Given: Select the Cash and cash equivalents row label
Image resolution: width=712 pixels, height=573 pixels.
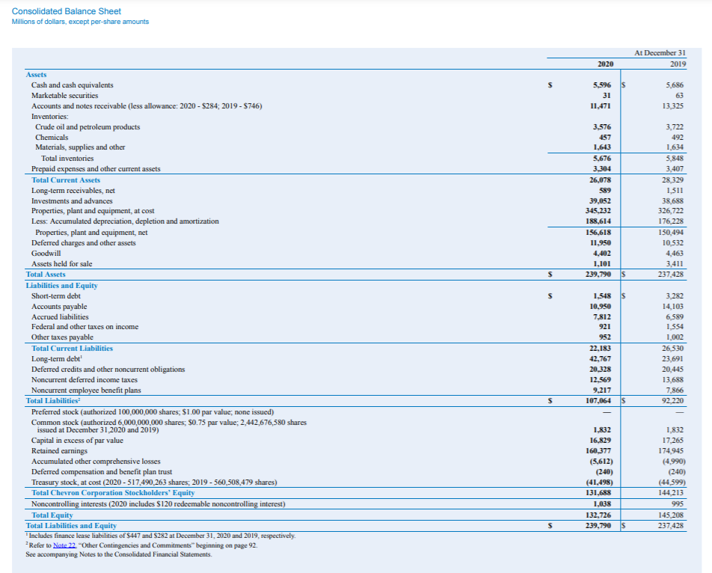Looking at the screenshot, I should tap(73, 85).
